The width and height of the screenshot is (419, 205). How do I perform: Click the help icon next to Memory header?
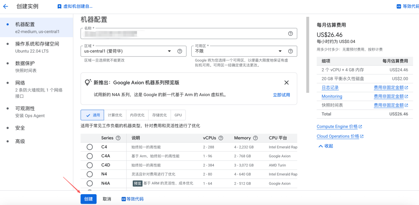tap(255, 138)
